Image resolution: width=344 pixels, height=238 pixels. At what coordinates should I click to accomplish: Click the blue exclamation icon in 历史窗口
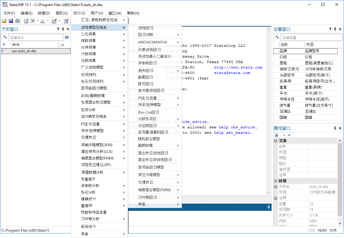click(x=67, y=37)
